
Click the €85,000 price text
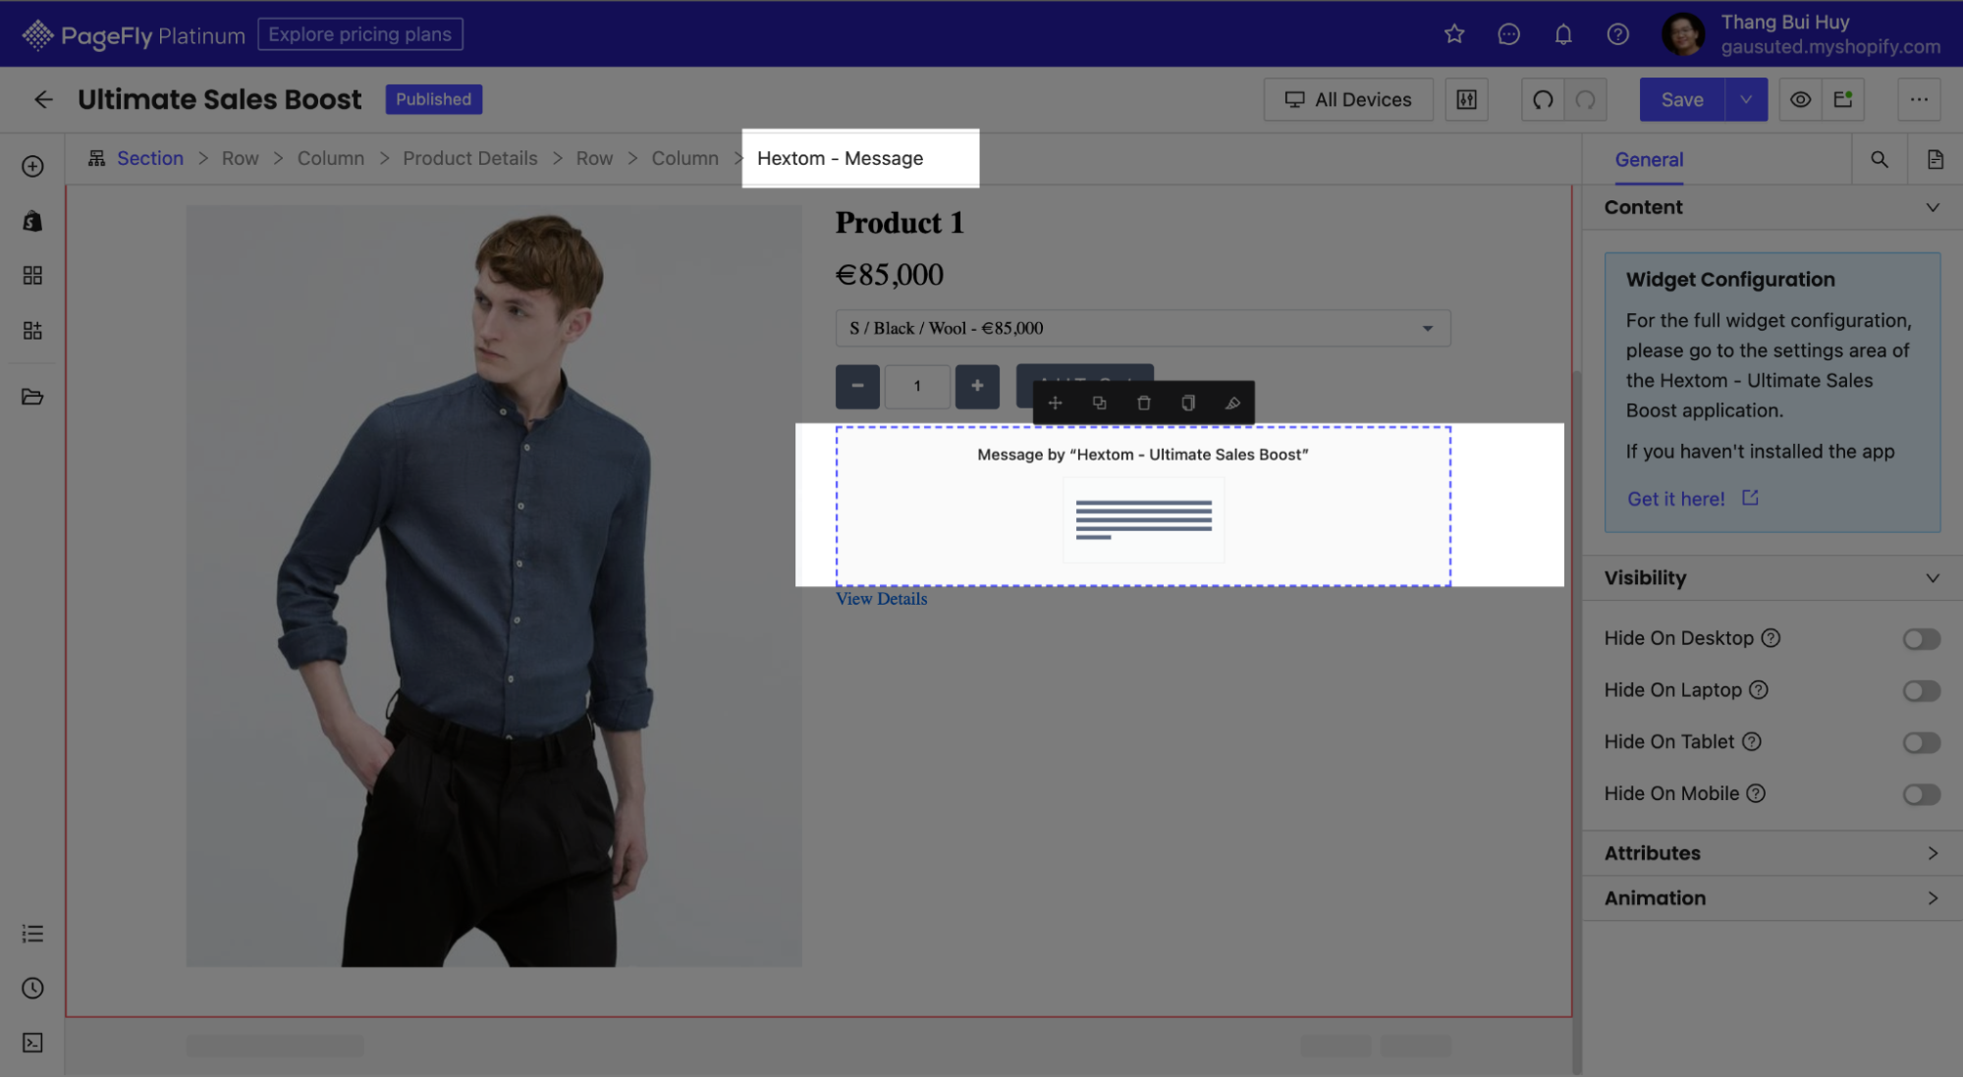click(890, 275)
